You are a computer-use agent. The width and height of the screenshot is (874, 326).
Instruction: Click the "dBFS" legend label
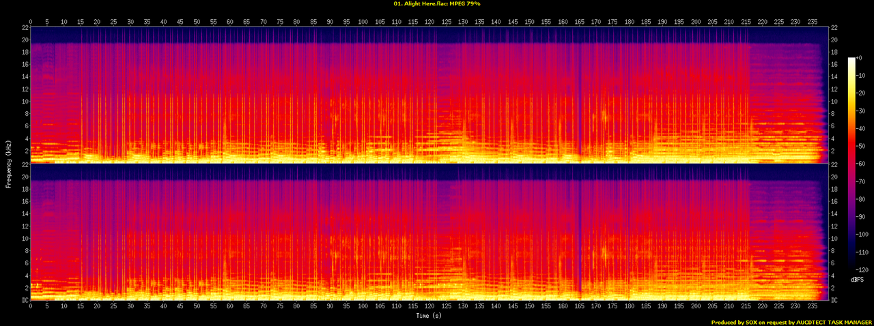tap(858, 280)
